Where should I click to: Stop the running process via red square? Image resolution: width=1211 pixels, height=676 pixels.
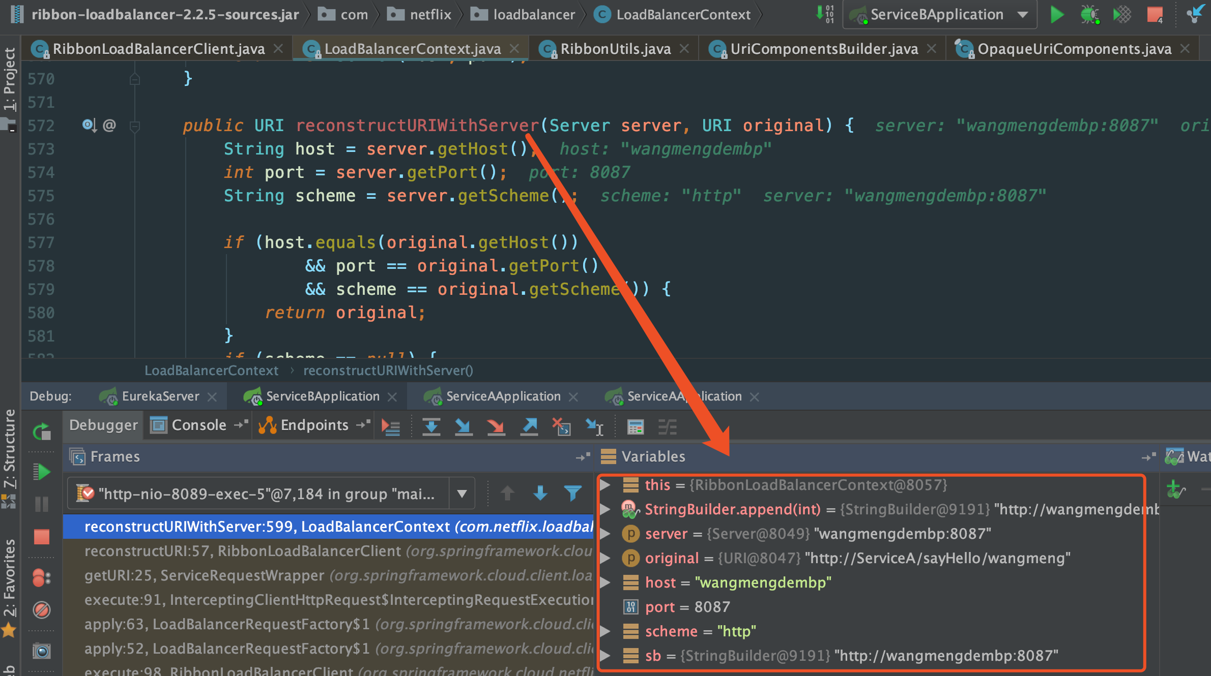pyautogui.click(x=1155, y=15)
